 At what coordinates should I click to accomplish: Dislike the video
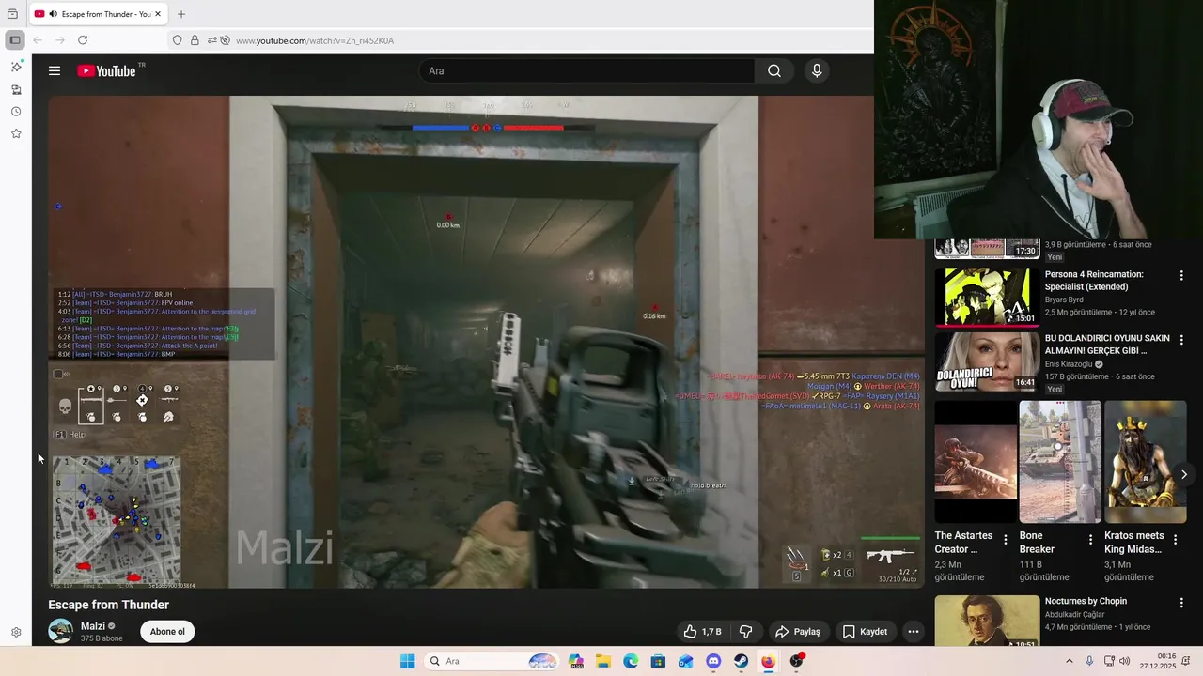pos(746,632)
